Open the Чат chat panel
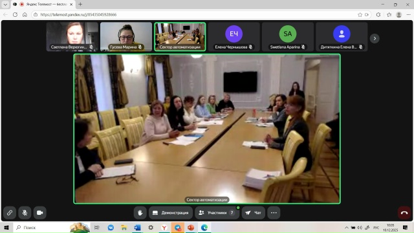The width and height of the screenshot is (414, 233). pyautogui.click(x=253, y=213)
